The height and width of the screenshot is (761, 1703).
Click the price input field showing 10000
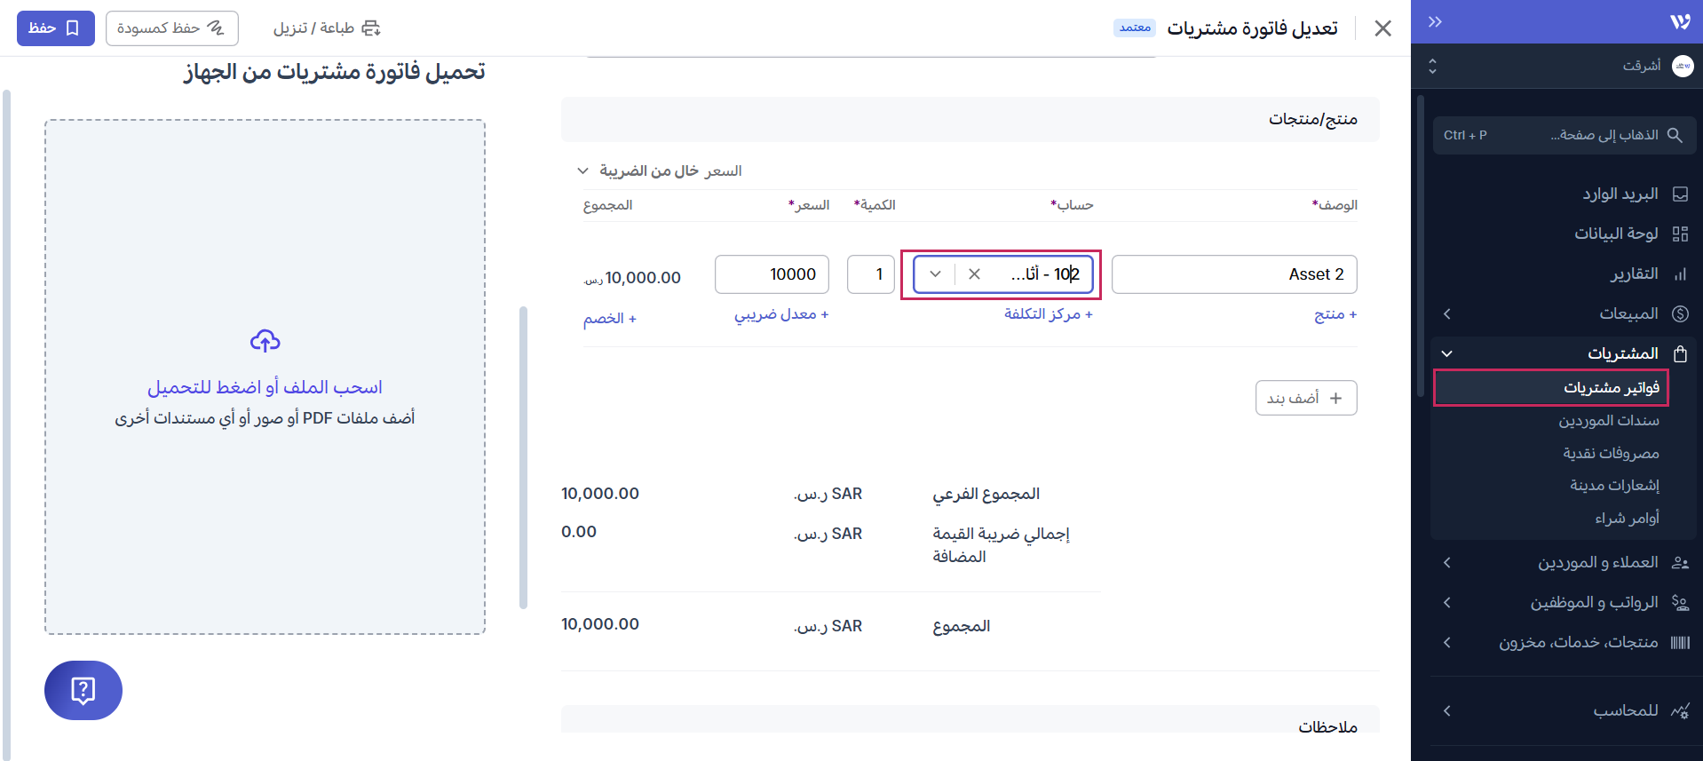pos(772,274)
